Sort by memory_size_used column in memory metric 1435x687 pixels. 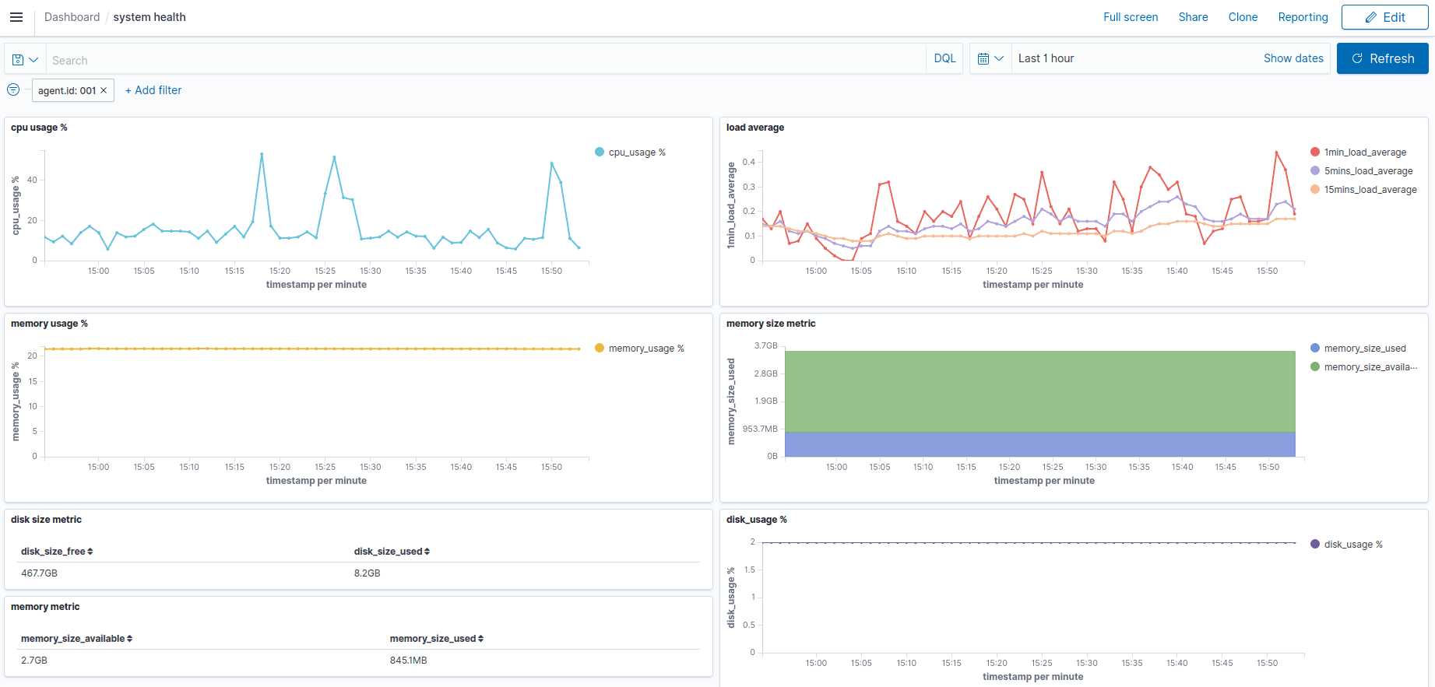tap(436, 638)
